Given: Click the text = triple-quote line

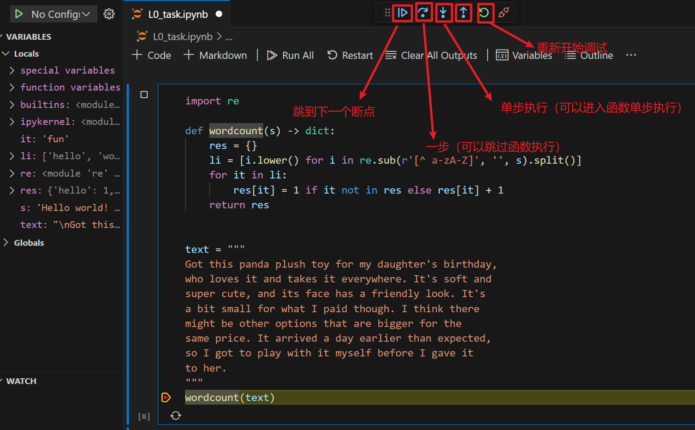Looking at the screenshot, I should 215,249.
